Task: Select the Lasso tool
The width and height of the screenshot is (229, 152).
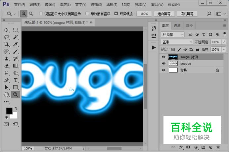Action: coord(6,37)
